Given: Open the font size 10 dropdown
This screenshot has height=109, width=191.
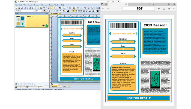Looking at the screenshot, I should pos(41,11).
